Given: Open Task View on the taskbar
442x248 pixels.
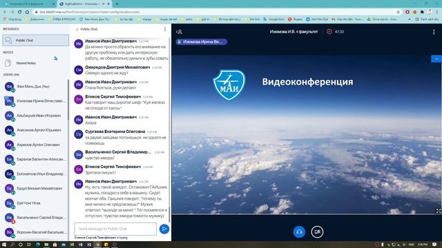Looking at the screenshot, I should tap(29, 245).
